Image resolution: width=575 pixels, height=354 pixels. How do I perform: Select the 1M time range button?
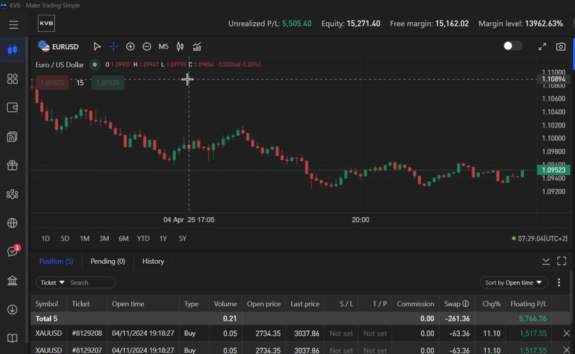point(85,238)
